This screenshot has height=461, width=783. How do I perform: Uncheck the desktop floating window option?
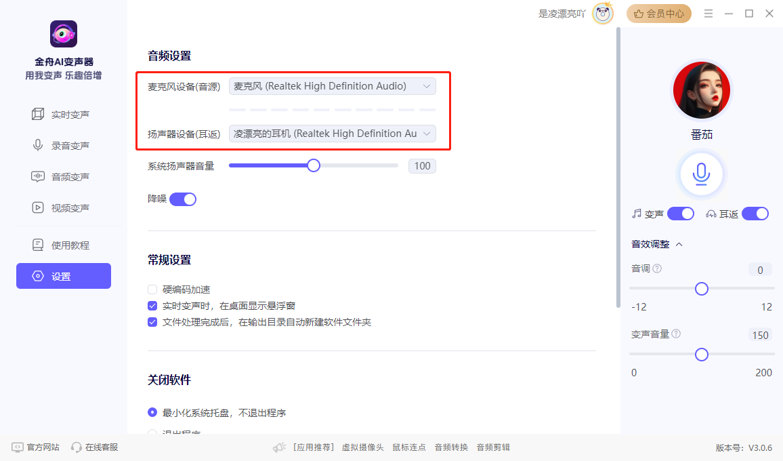152,305
